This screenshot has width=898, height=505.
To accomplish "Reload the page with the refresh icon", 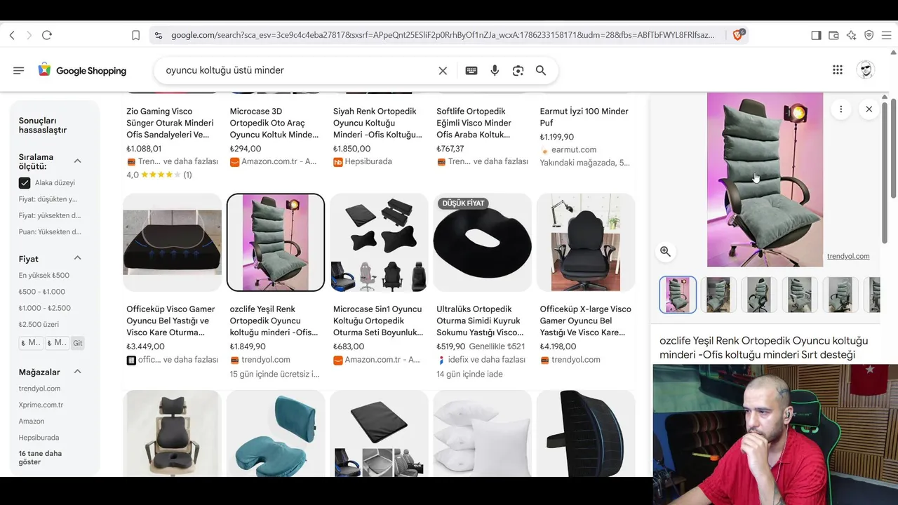I will pos(47,35).
